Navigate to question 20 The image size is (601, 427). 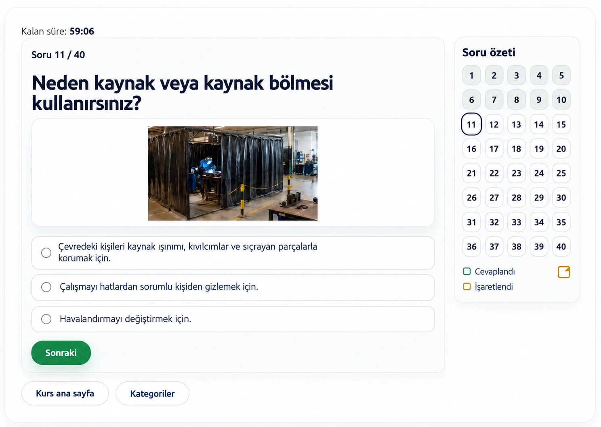pyautogui.click(x=561, y=149)
